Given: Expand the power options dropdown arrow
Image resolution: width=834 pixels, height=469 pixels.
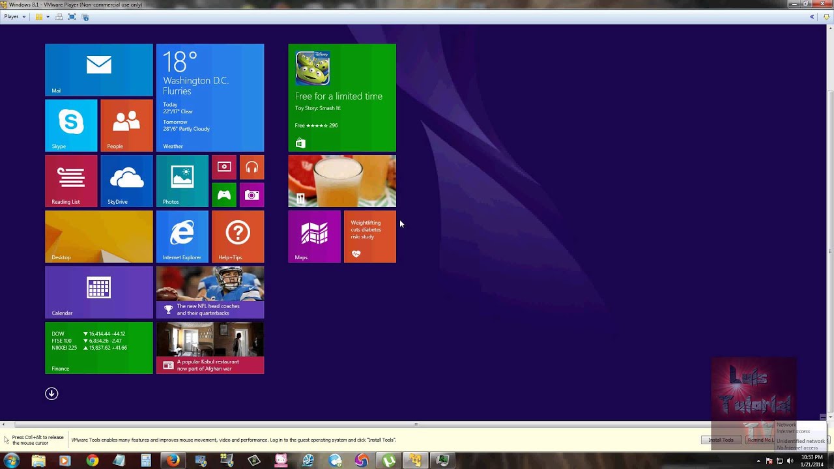Looking at the screenshot, I should point(48,17).
